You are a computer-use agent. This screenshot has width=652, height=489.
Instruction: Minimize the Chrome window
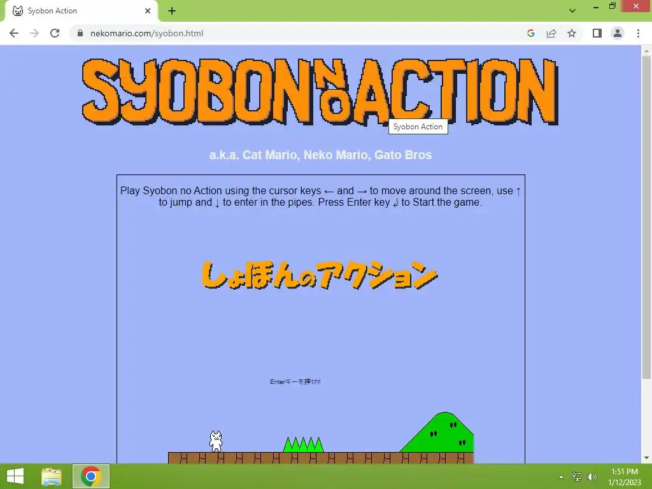[x=596, y=6]
